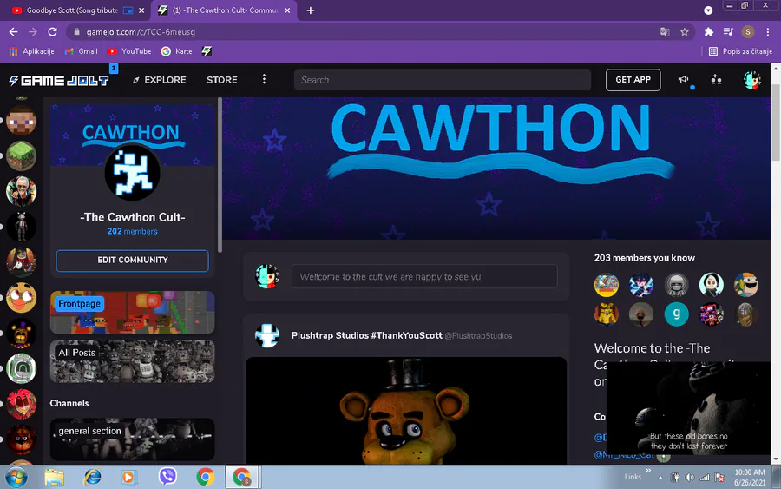Click the address bar URL

(x=141, y=32)
